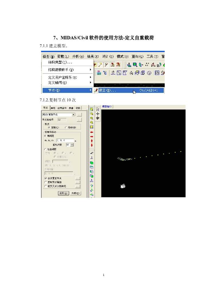Click the wireframe cube view icon

pos(92,167)
